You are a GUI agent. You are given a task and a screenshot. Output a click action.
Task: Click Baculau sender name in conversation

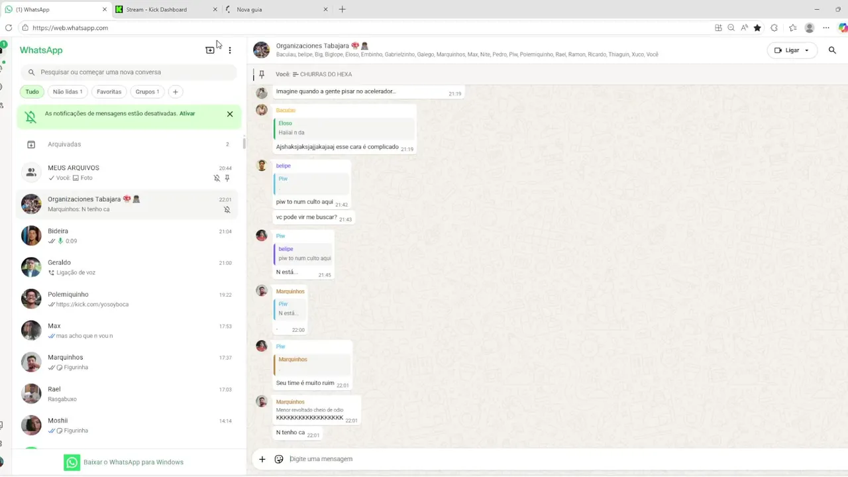(286, 110)
